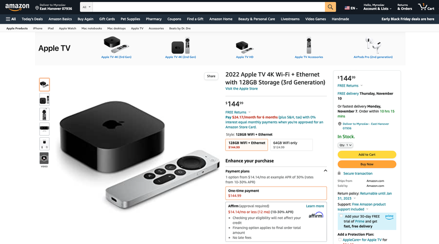
Task: Choose the AirPods Pro category image
Action: (373, 45)
